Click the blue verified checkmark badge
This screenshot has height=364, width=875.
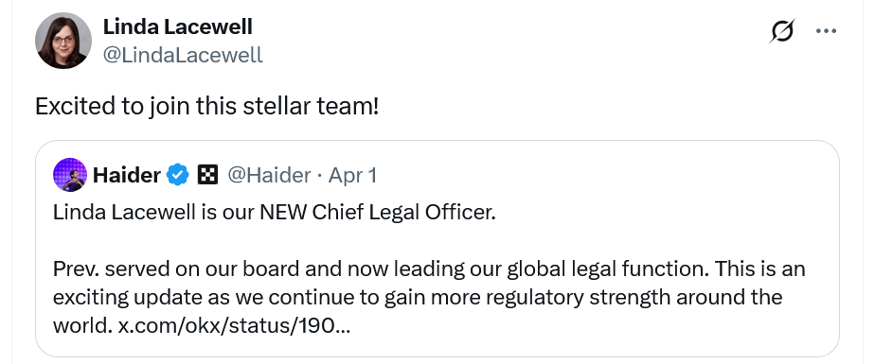click(179, 176)
